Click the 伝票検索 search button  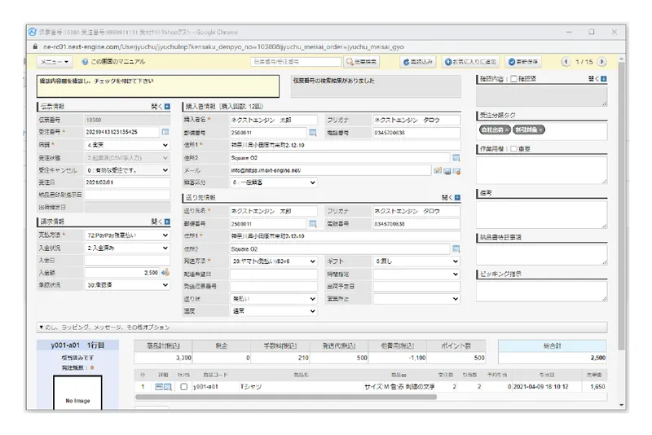coord(361,62)
